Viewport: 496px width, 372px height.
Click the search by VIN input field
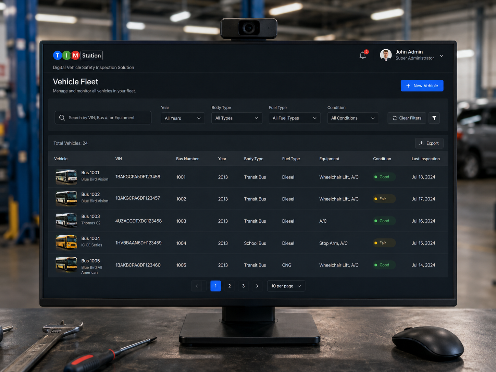(x=103, y=117)
